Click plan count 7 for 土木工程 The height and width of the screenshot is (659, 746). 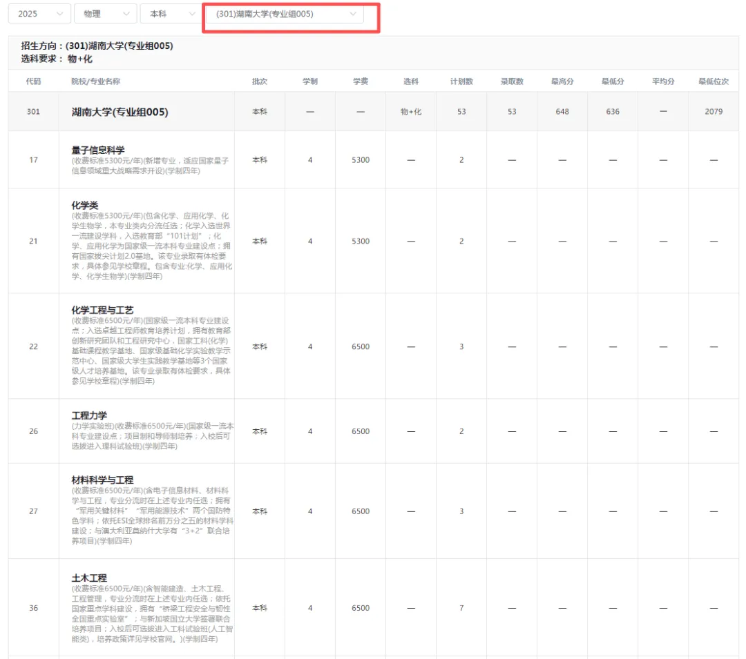pyautogui.click(x=461, y=608)
